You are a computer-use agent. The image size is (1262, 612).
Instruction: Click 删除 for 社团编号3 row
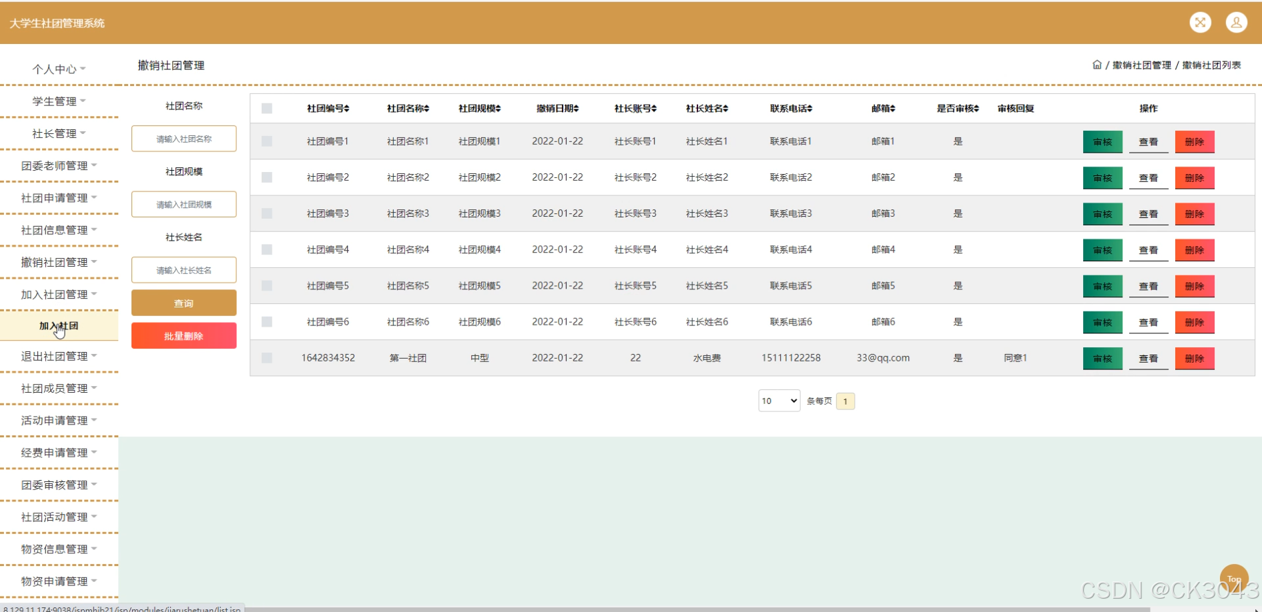1195,214
